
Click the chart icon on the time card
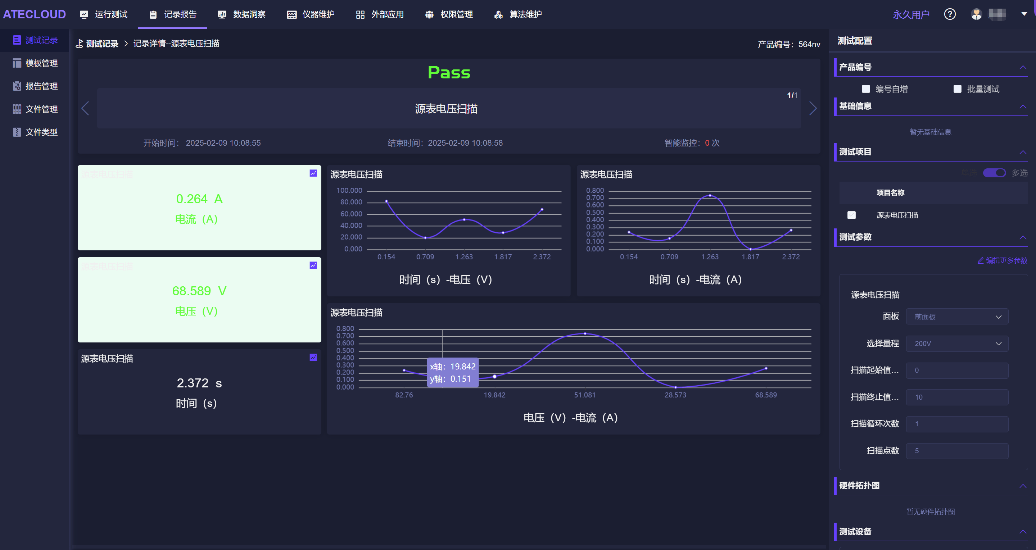[x=313, y=358]
